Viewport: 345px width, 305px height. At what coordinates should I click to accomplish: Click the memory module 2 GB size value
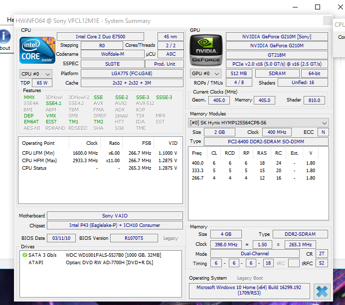(219, 132)
